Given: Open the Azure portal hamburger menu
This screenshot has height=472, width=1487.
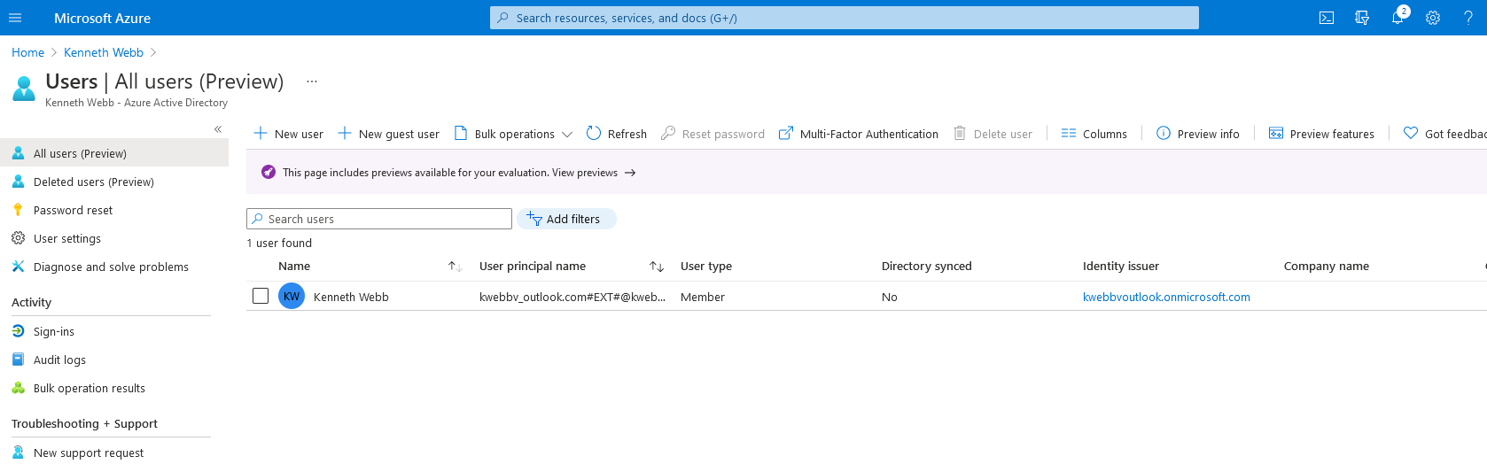Looking at the screenshot, I should tap(15, 18).
